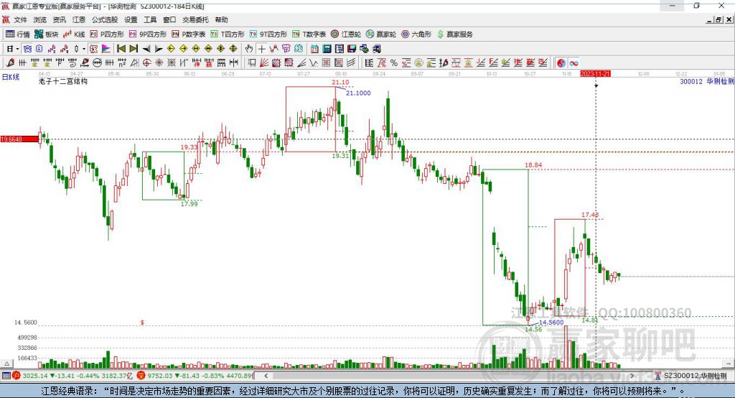Select the Gann fan angle tool
The image size is (735, 398).
(264, 63)
